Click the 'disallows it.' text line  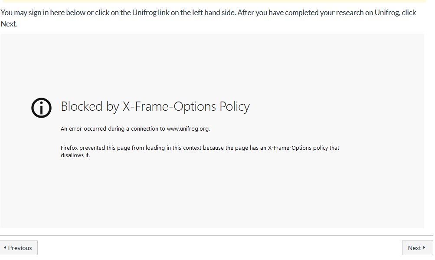(75, 155)
